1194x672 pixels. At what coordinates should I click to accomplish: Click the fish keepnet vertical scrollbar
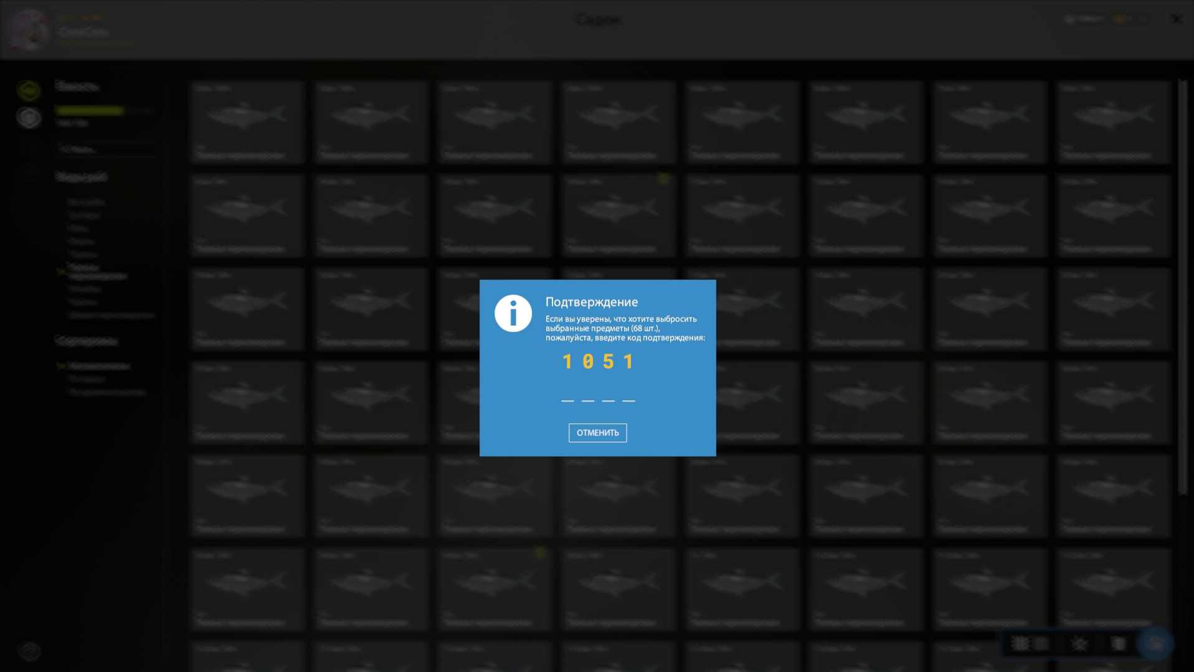click(x=1182, y=287)
